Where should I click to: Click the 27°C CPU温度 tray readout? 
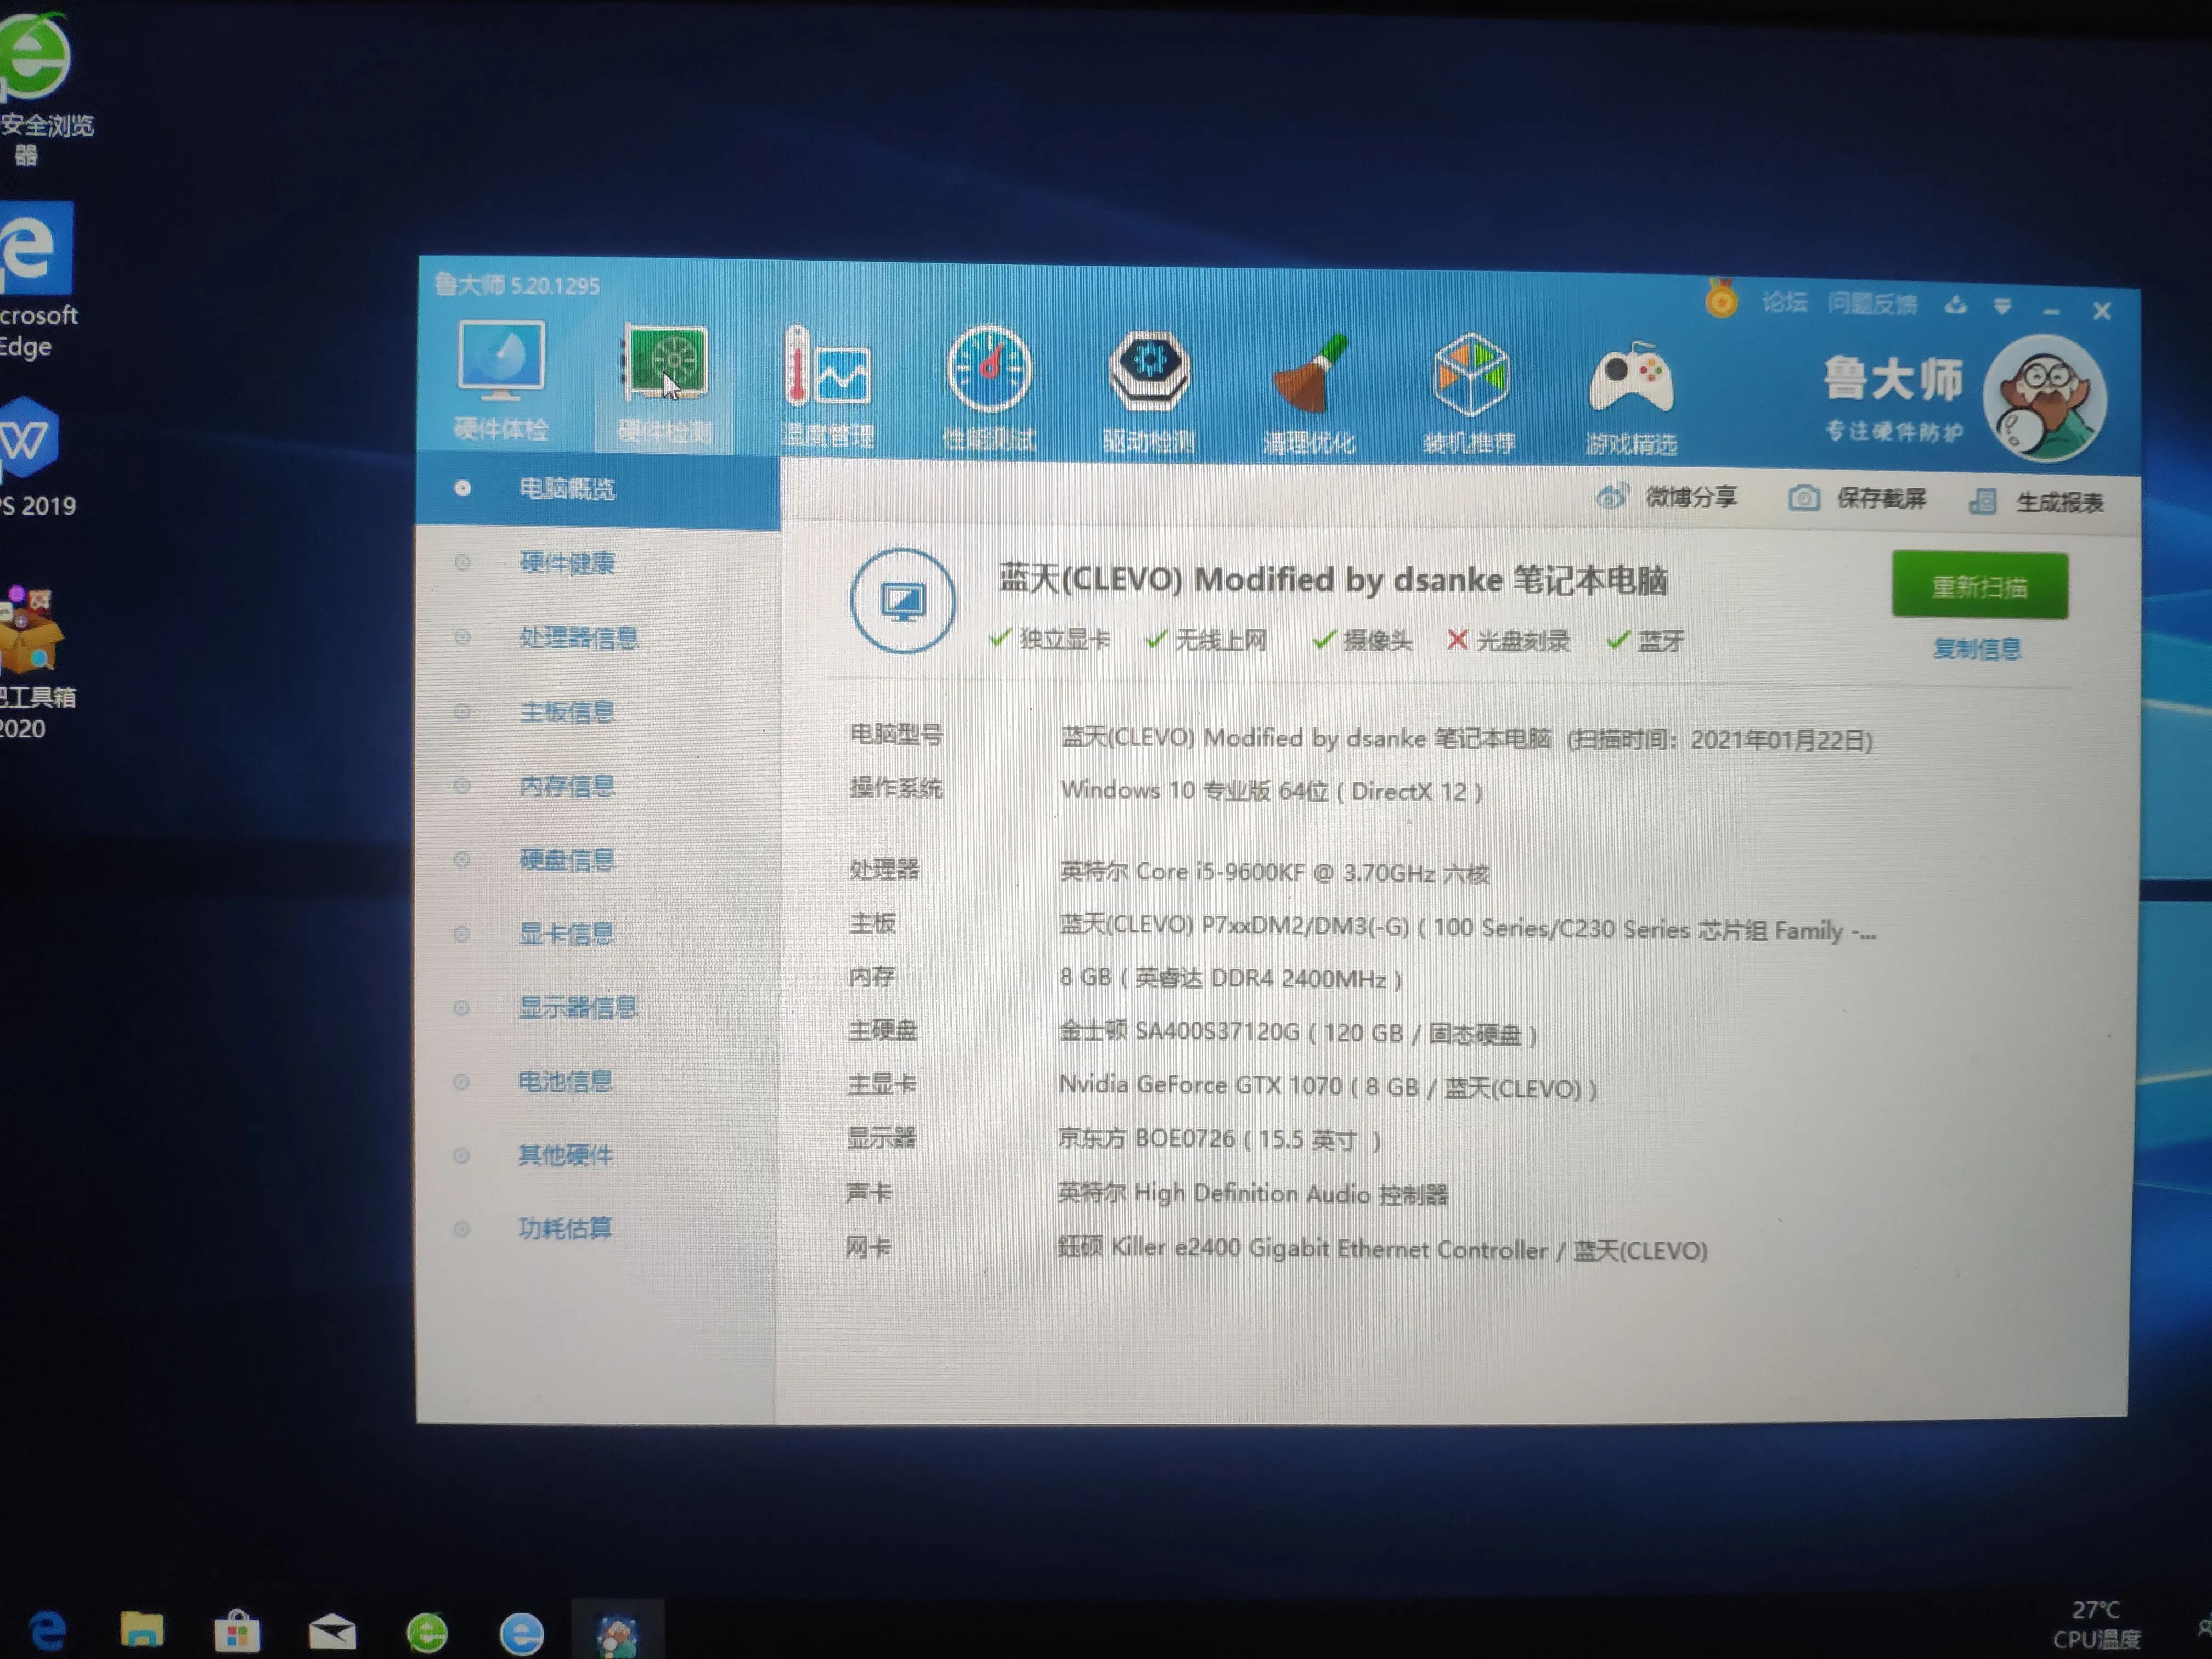click(2097, 1625)
